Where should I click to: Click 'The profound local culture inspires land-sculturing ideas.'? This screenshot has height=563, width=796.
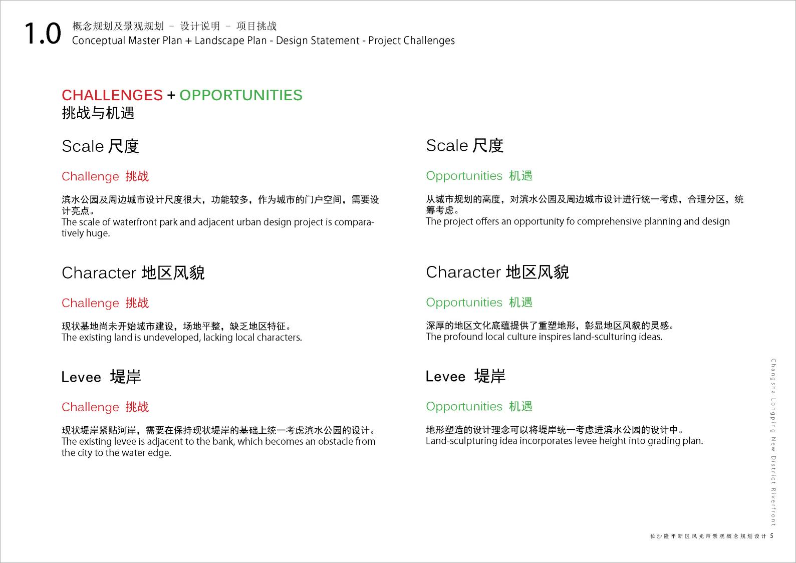(x=544, y=337)
